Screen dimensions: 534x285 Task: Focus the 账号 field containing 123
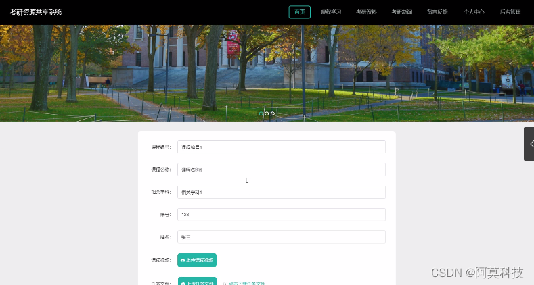pyautogui.click(x=282, y=214)
